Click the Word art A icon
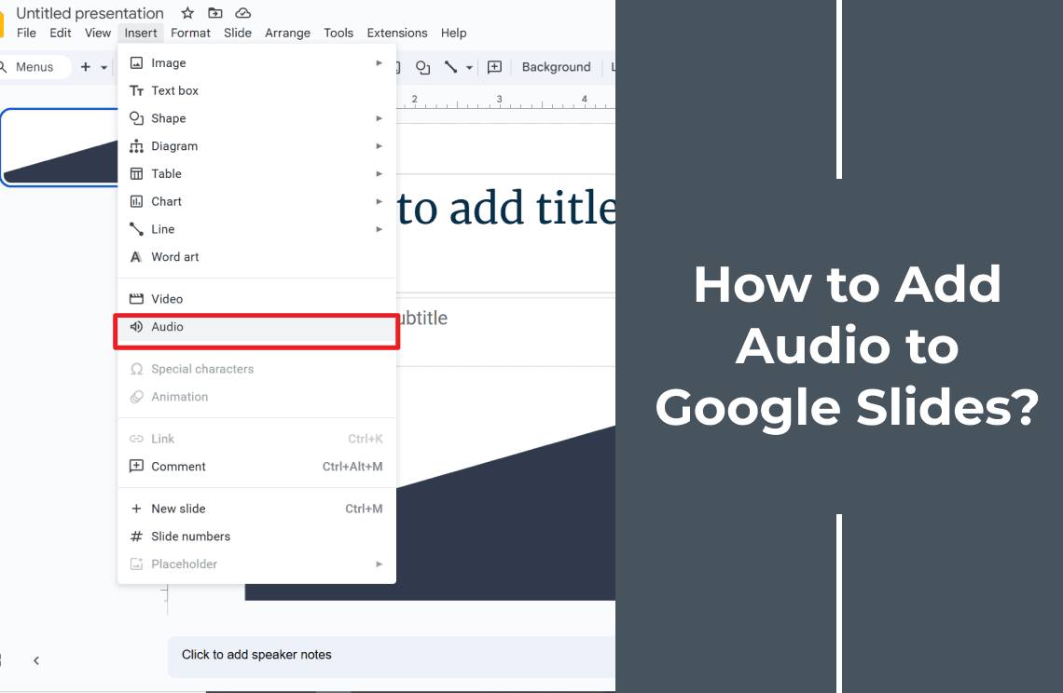Viewport: 1063px width, 693px height. [x=136, y=257]
